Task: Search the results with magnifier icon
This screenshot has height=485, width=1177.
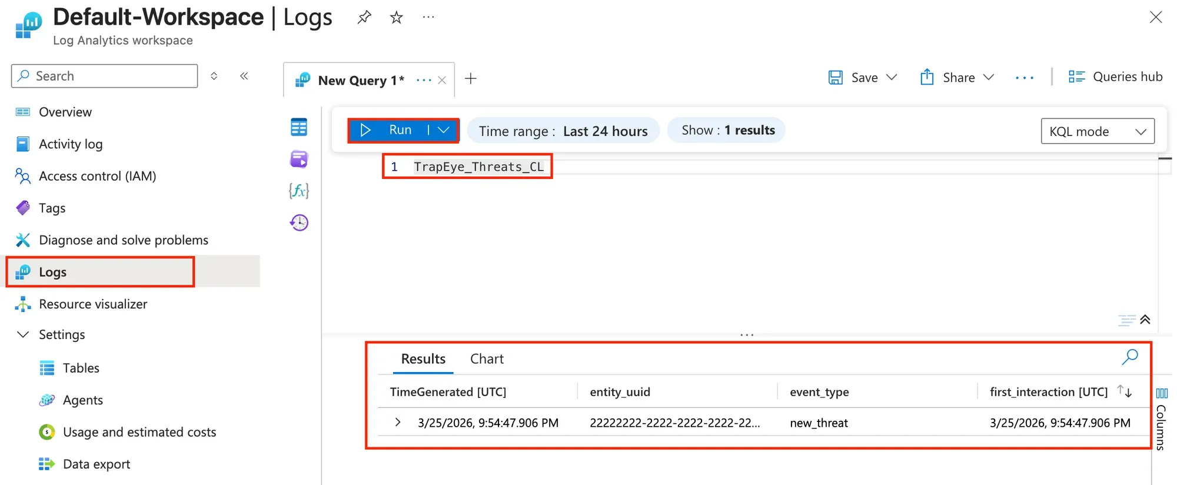Action: pos(1130,357)
